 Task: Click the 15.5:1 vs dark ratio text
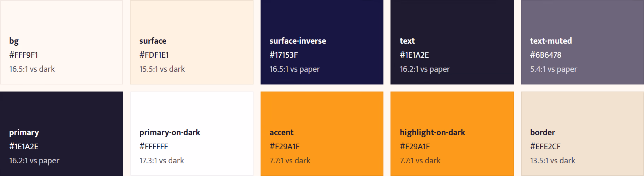click(x=162, y=69)
